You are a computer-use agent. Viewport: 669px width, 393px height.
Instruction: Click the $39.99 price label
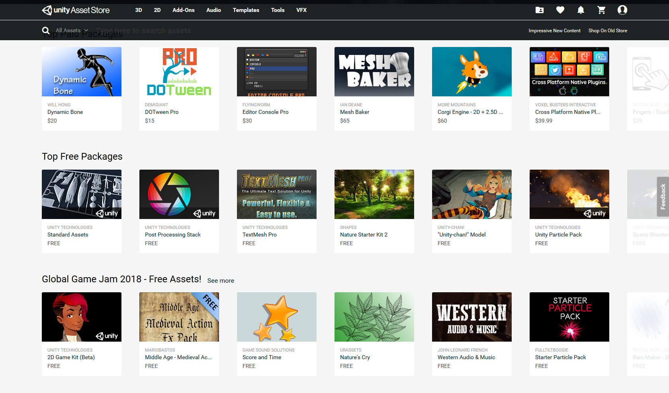(544, 121)
